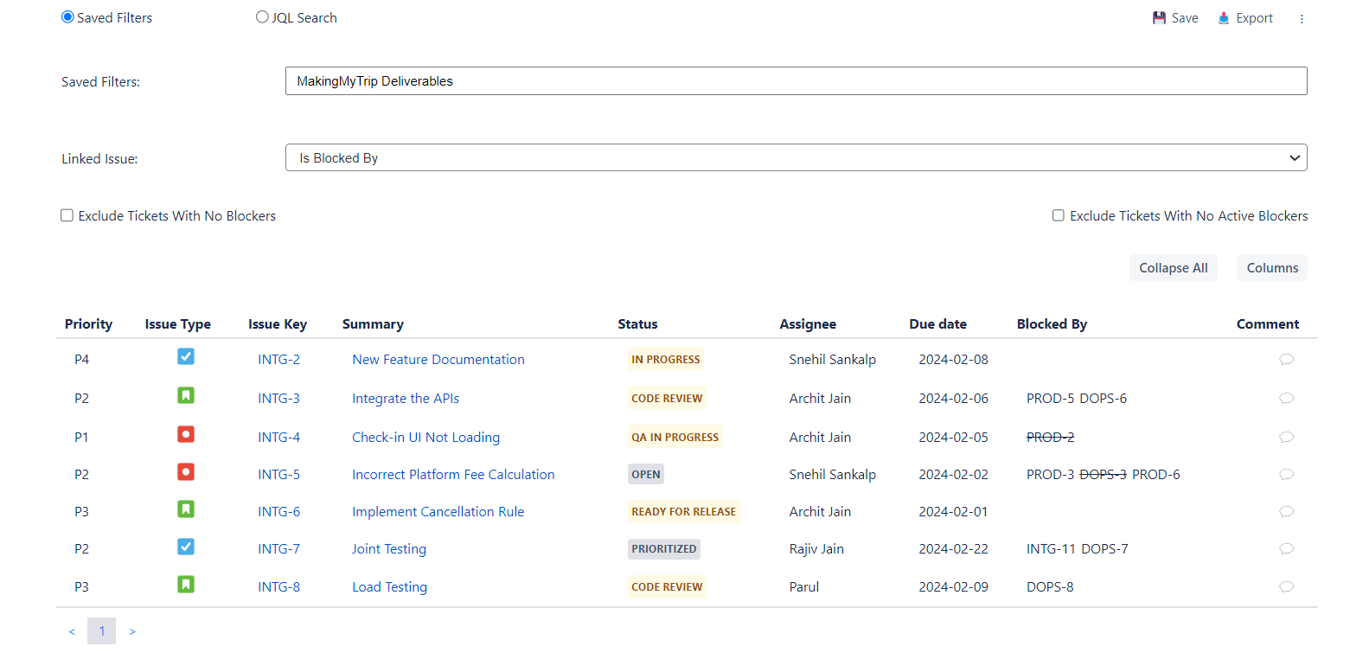1350x672 pixels.
Task: Open Incorrect Platform Fee Calculation link
Action: (453, 475)
